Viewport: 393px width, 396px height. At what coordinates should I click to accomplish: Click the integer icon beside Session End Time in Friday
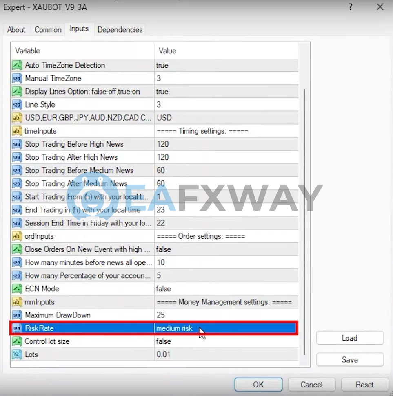pyautogui.click(x=17, y=223)
